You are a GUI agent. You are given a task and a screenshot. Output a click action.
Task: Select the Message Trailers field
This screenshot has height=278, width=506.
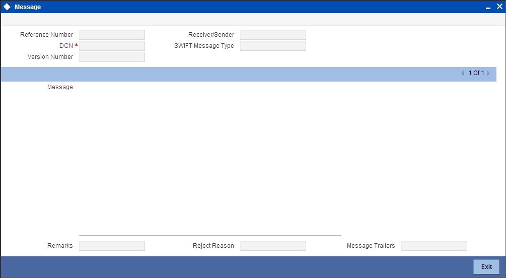click(x=434, y=246)
